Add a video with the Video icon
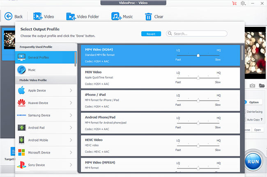The width and height of the screenshot is (267, 177). click(38, 16)
